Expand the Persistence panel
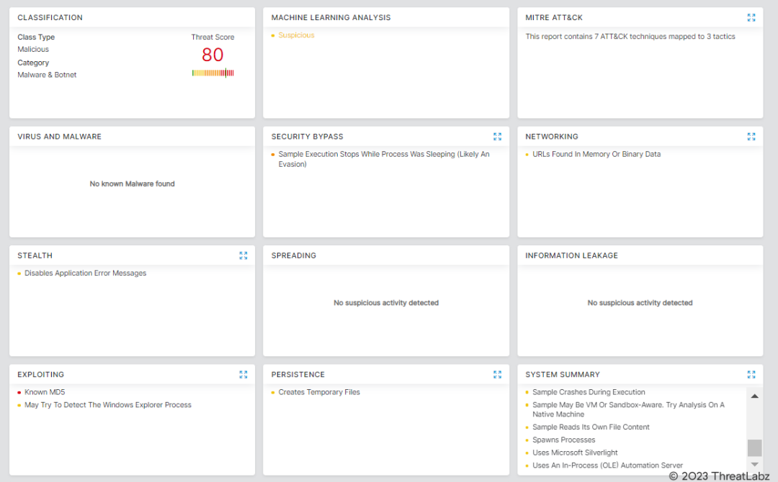 coord(497,374)
